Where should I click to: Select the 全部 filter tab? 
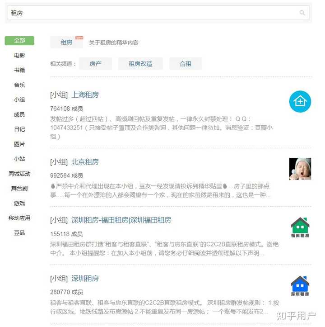19,40
